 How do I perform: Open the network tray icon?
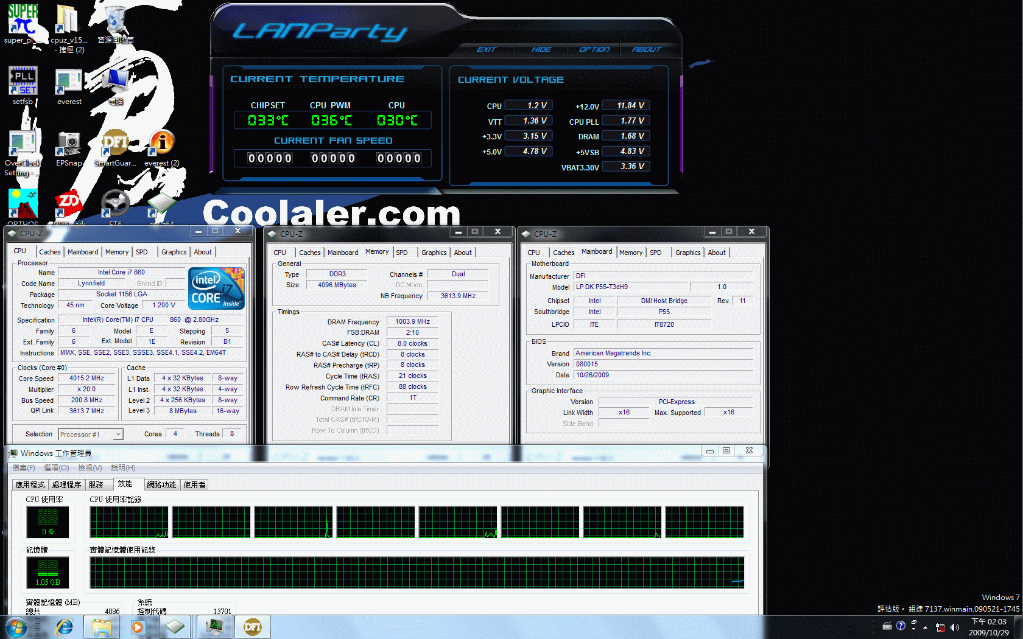pyautogui.click(x=940, y=627)
